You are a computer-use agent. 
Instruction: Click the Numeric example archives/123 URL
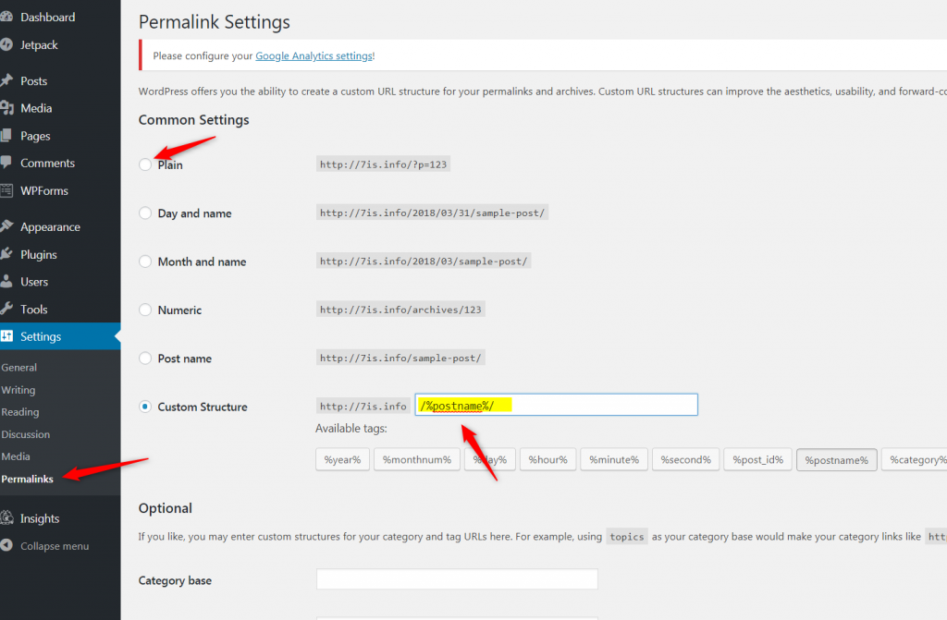coord(400,310)
